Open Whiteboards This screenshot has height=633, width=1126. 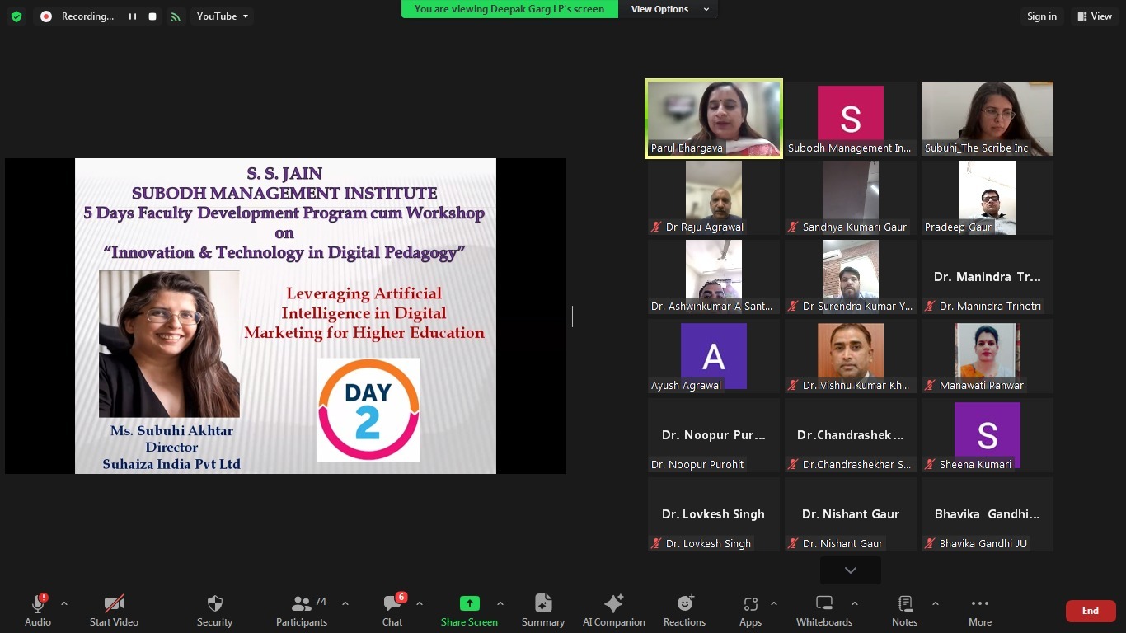[x=824, y=611]
